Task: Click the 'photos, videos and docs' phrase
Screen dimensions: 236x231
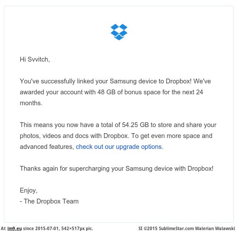Action: click(54, 136)
